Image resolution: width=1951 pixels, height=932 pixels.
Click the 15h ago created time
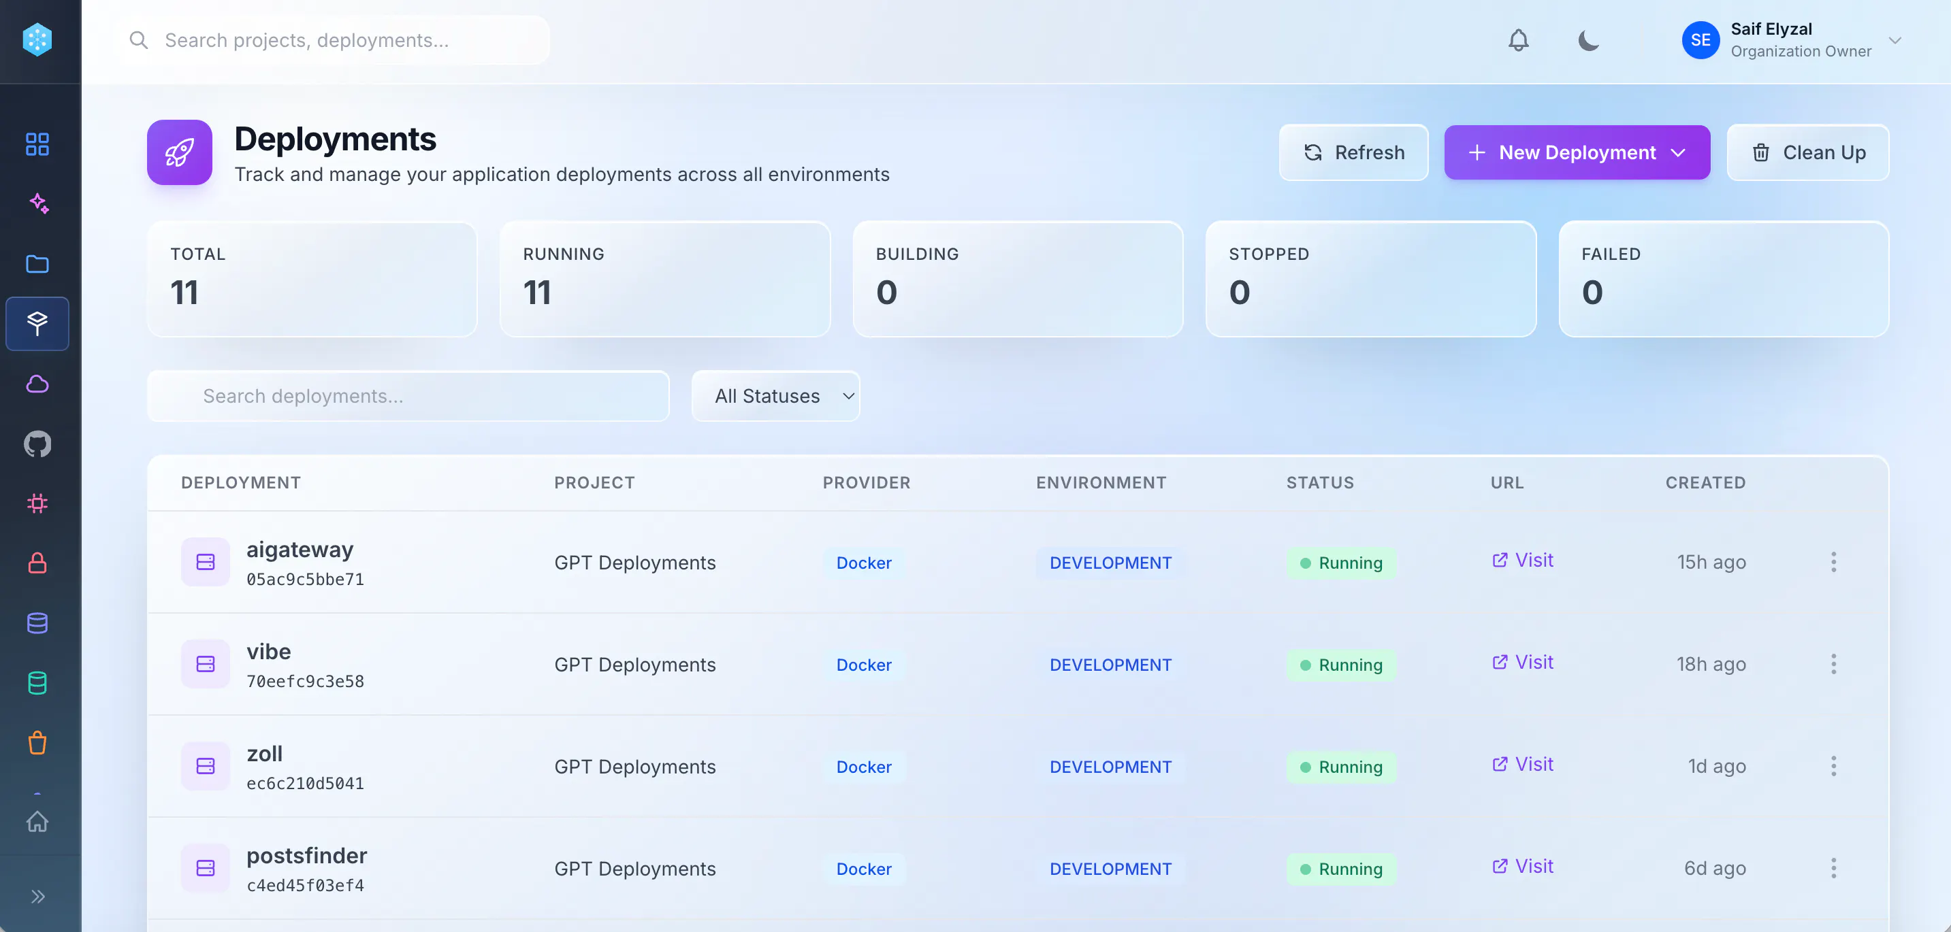point(1711,562)
